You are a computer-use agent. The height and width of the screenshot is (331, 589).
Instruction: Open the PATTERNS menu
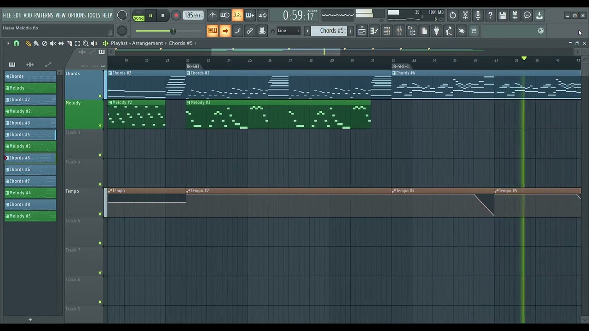[43, 15]
